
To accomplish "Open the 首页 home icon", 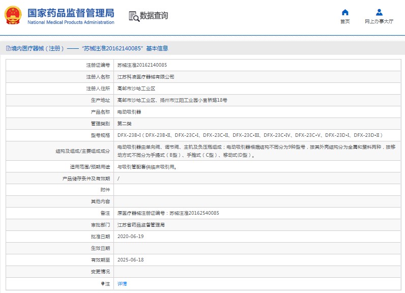I will [x=345, y=12].
